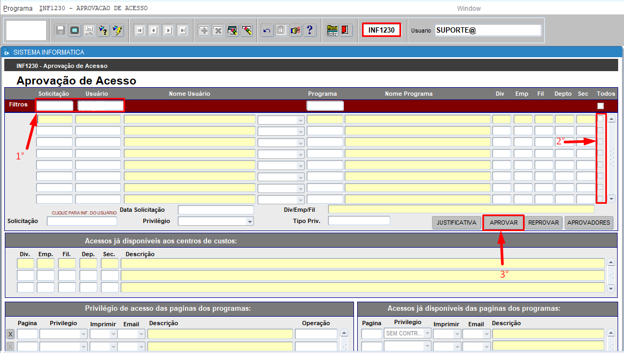Check the fourth row checkbox in Todos column

coord(600,153)
